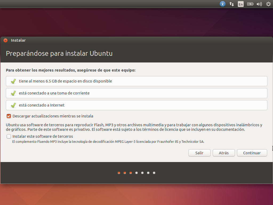This screenshot has width=273, height=205.
Task: Open the network connection indicator
Action: pos(232,4)
